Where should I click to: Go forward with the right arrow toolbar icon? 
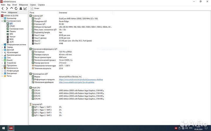click(x=7, y=8)
